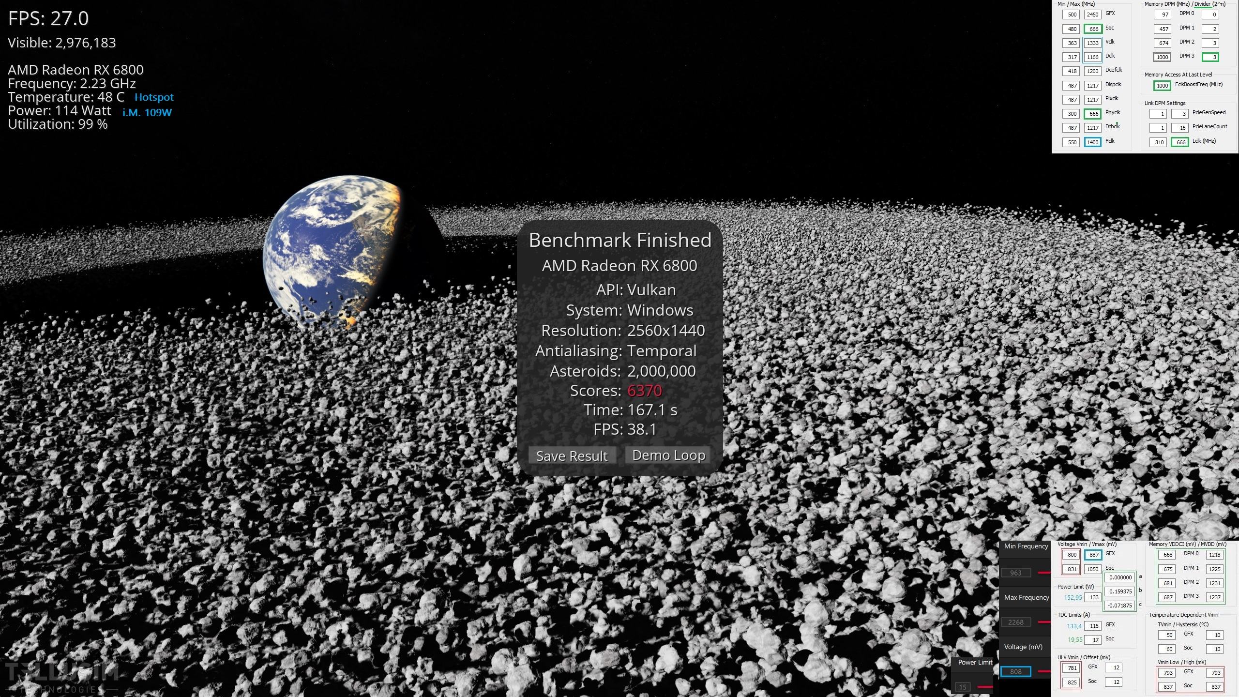Edit the GFX max frequency field 2450
Image resolution: width=1239 pixels, height=697 pixels.
pyautogui.click(x=1093, y=15)
